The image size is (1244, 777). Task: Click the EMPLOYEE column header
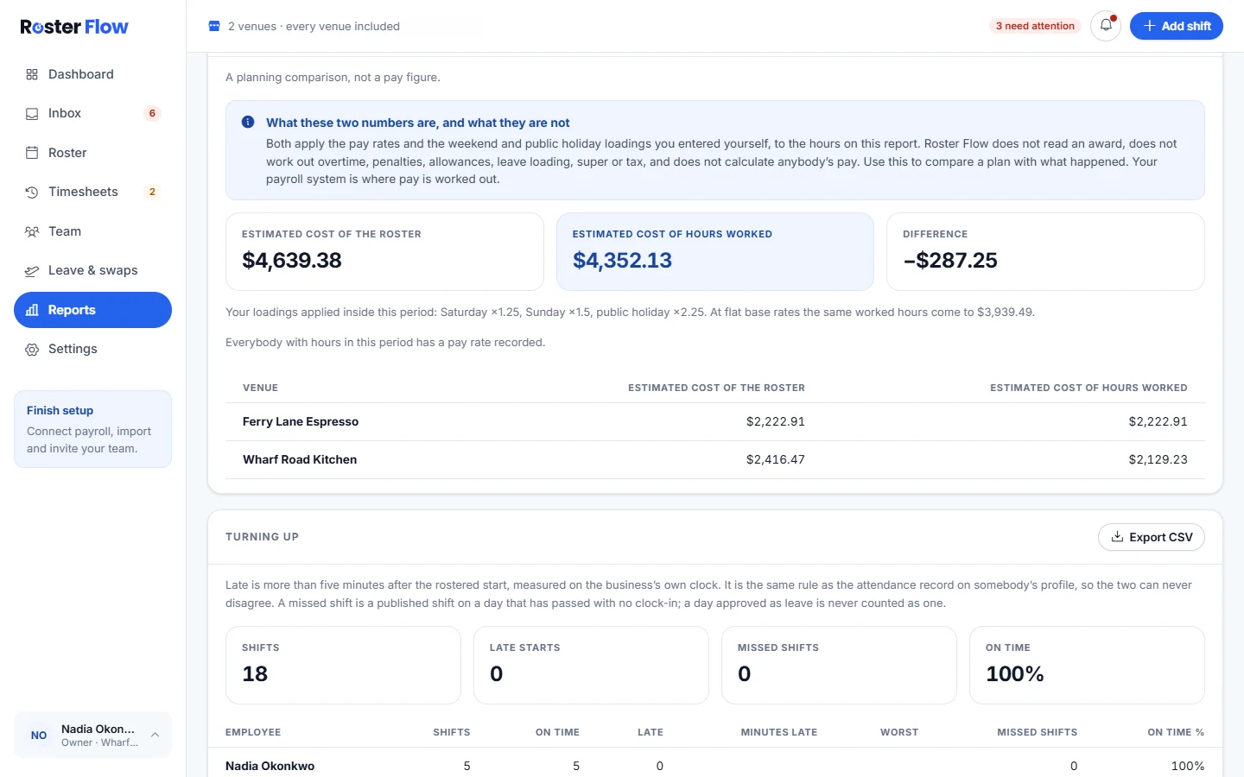(253, 732)
